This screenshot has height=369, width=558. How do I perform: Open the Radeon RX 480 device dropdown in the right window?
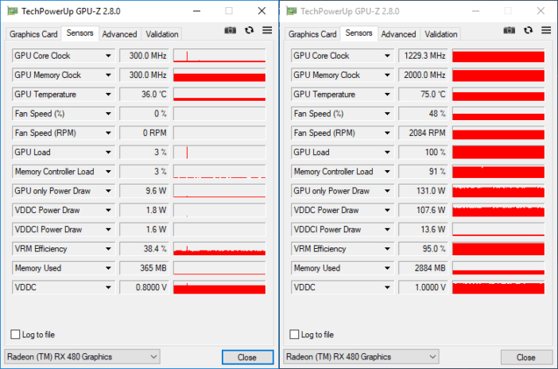[361, 356]
